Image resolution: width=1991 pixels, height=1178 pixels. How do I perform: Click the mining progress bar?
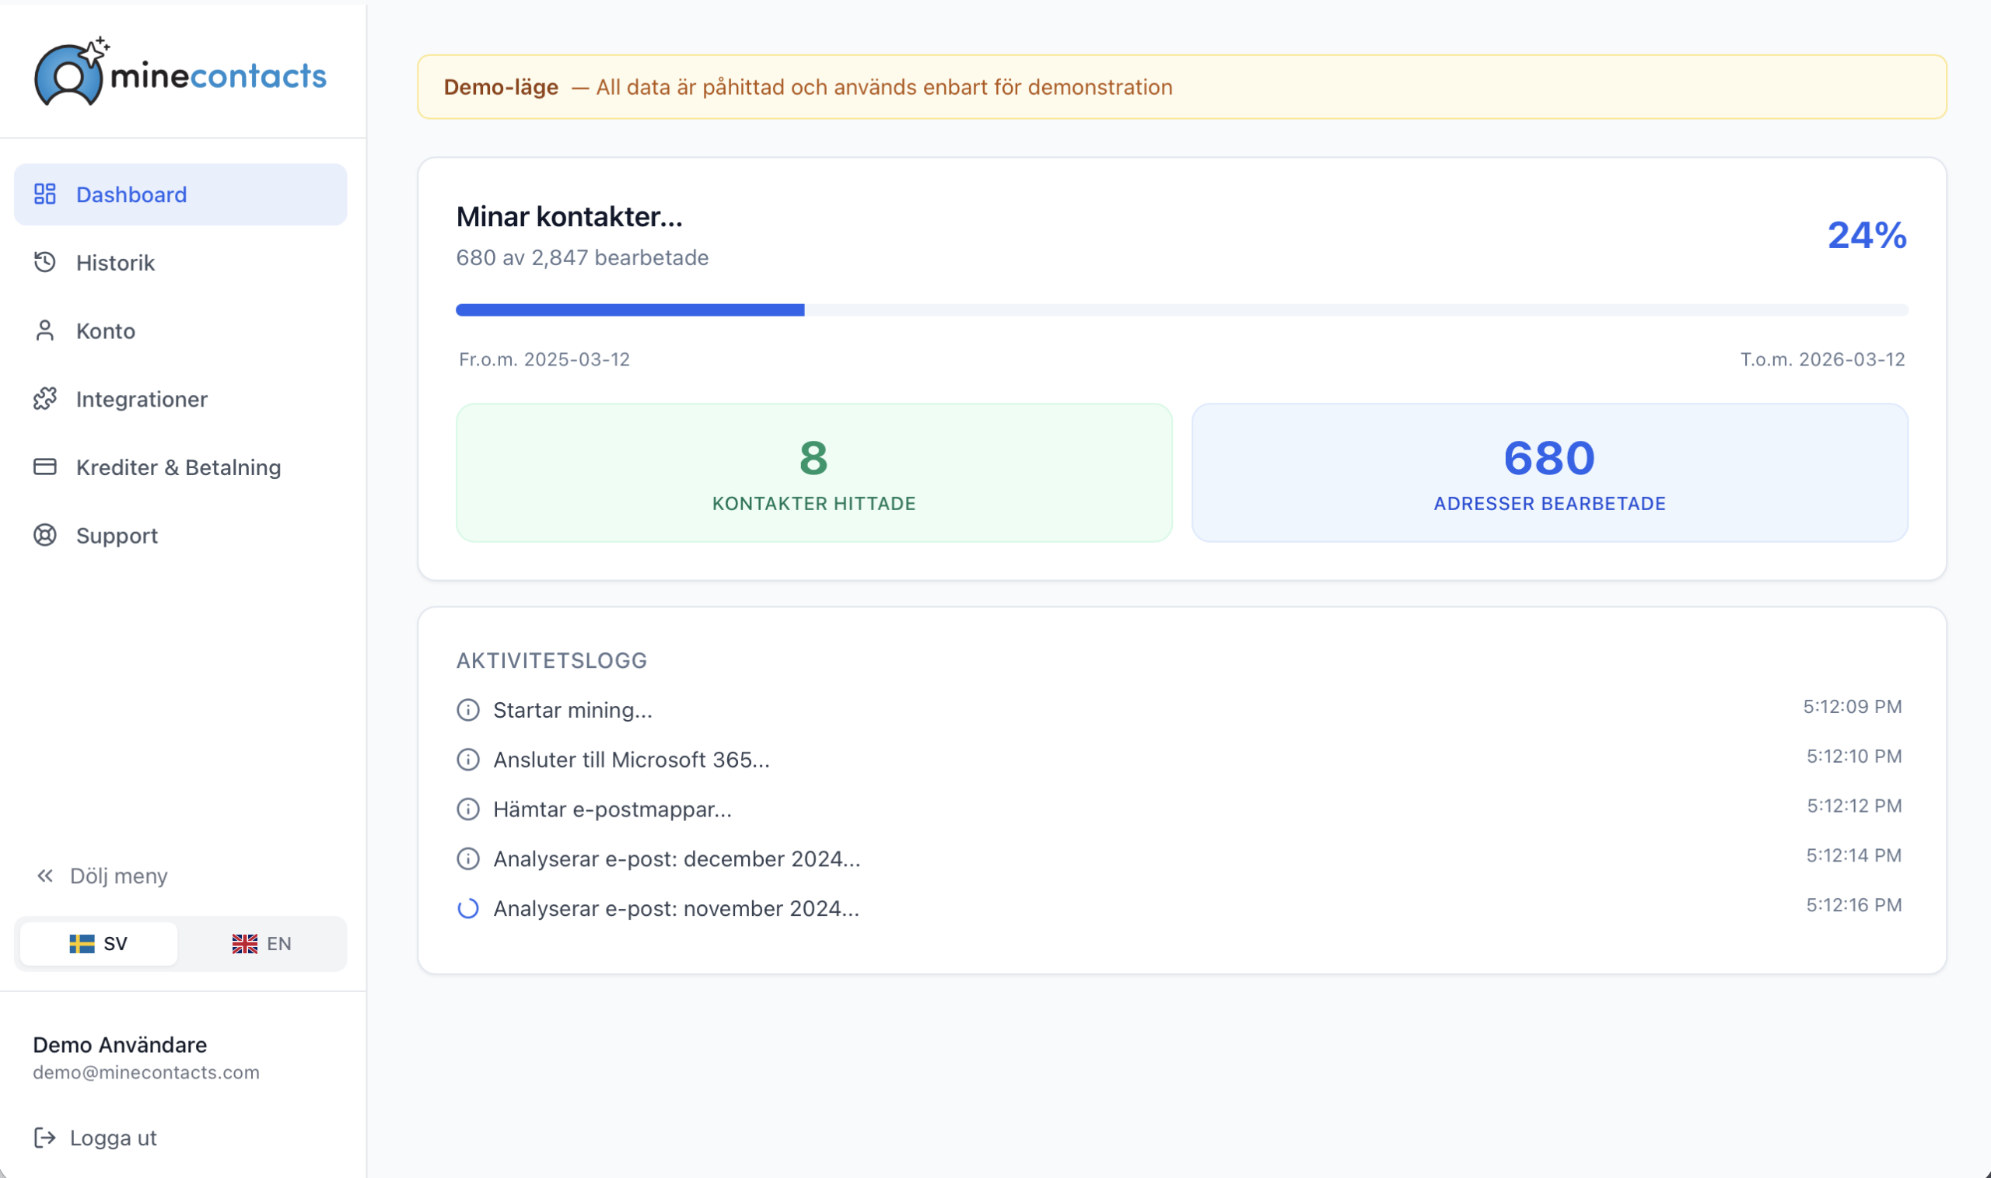point(1181,309)
